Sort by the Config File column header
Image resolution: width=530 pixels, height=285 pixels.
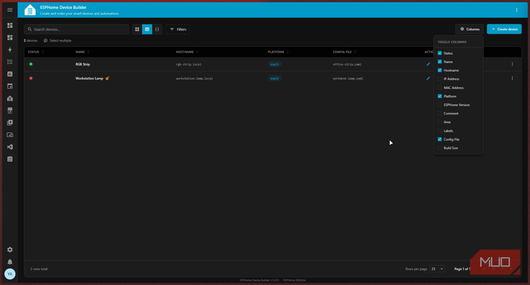(x=344, y=52)
